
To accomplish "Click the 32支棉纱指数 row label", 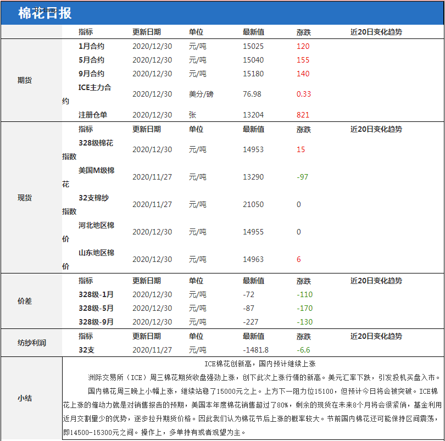I will point(85,205).
